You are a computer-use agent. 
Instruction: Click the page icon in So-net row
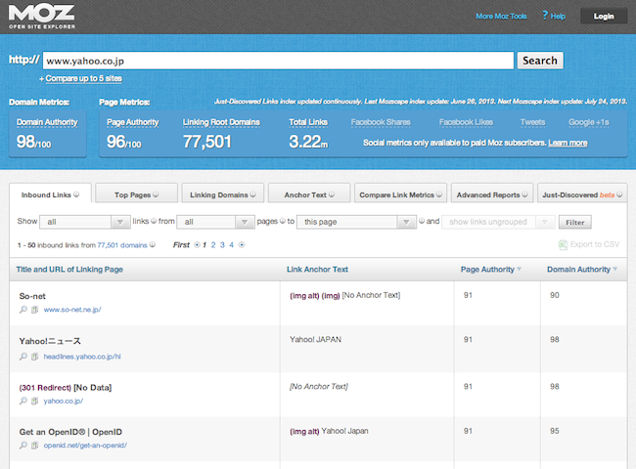[35, 310]
